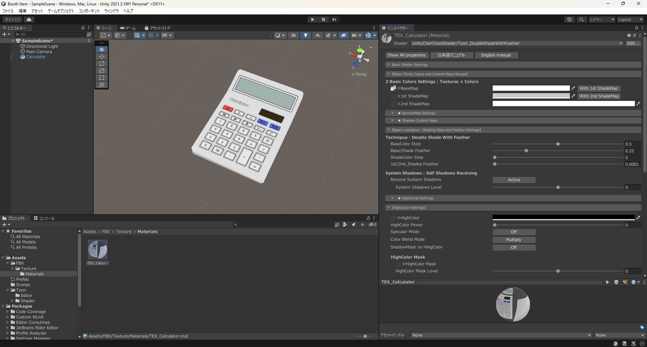Select the Move tool in scene overlay

click(x=102, y=56)
